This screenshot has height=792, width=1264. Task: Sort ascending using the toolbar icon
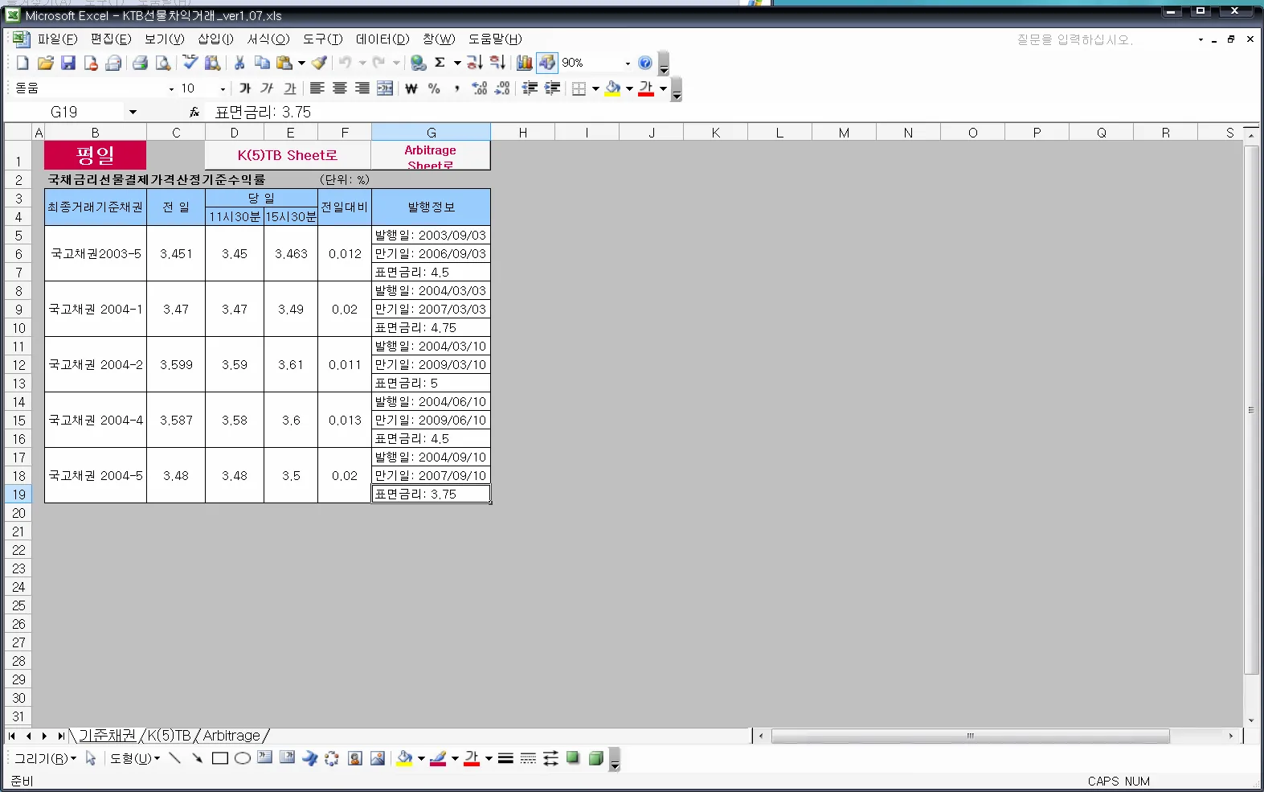pos(475,63)
